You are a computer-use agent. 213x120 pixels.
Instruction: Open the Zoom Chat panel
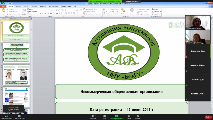[105, 116]
